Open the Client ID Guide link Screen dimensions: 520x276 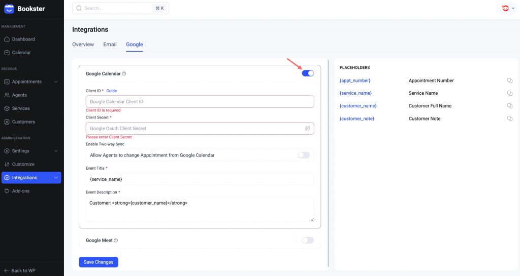[x=111, y=91]
